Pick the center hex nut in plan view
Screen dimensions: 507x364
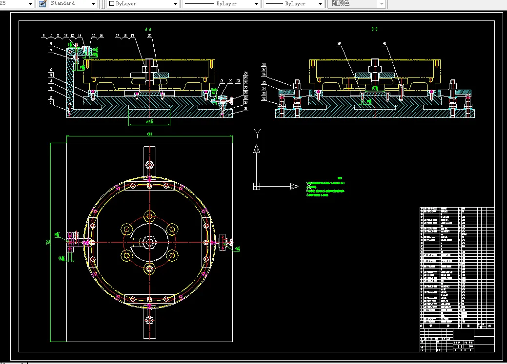(x=149, y=242)
